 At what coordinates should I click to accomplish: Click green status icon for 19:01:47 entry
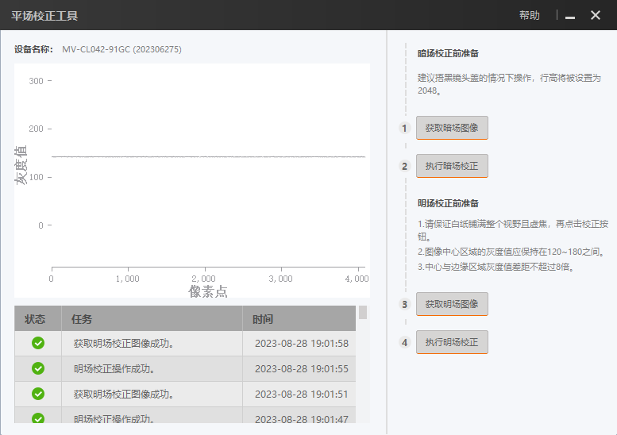[x=37, y=418]
